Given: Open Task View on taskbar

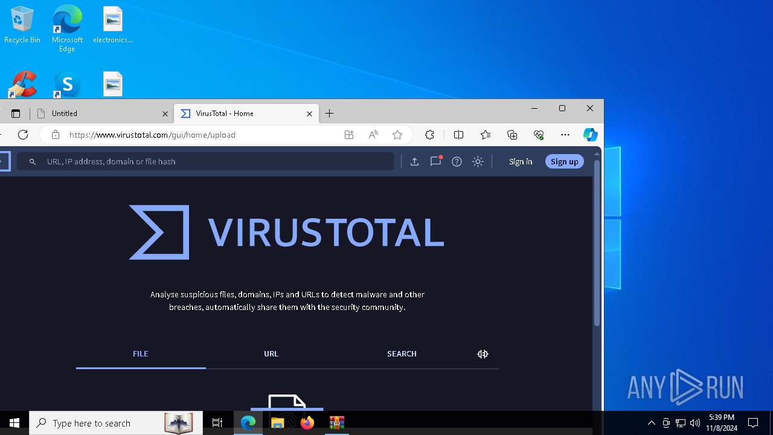Looking at the screenshot, I should coord(217,423).
